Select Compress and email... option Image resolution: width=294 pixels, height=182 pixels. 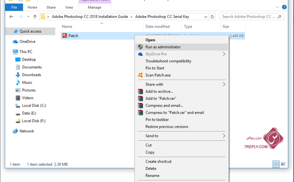(164, 106)
